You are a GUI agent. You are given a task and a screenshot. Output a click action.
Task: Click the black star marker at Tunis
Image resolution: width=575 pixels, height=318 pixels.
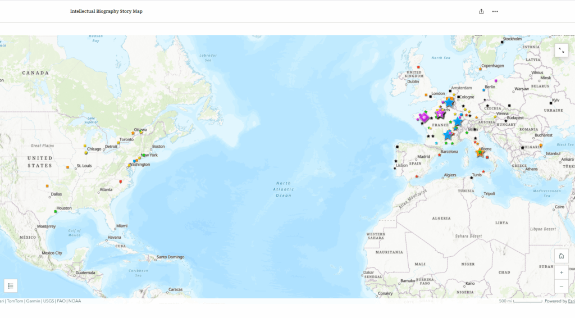471,178
